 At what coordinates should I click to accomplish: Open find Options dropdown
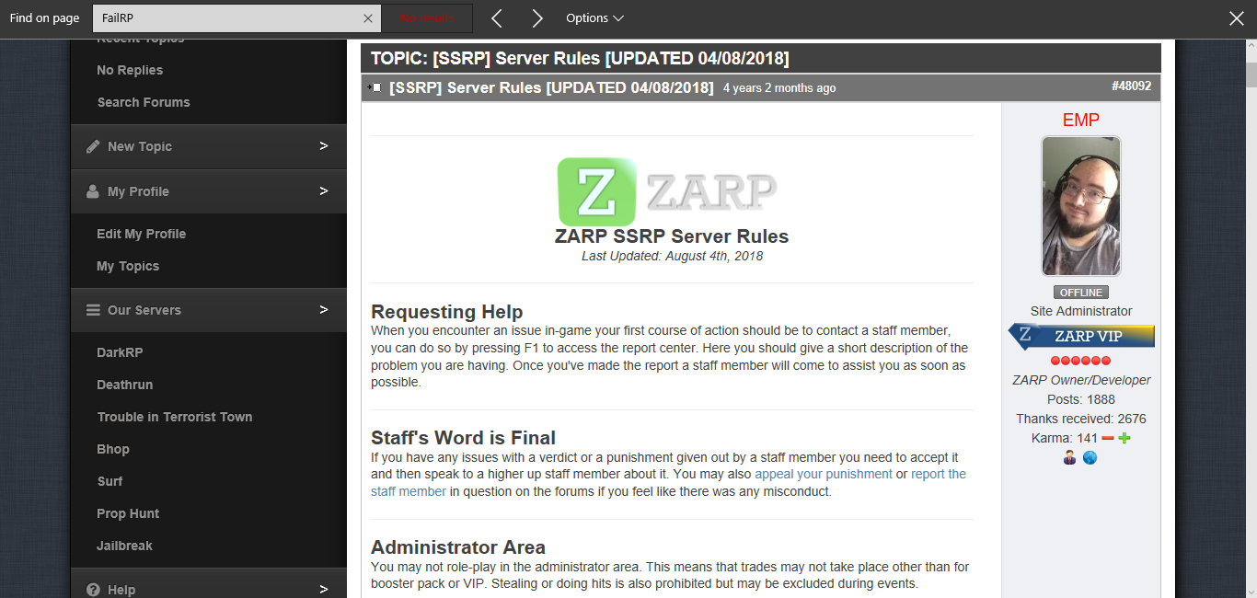(594, 18)
